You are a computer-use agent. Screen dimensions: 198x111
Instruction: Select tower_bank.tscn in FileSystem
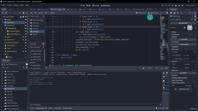(x=12, y=103)
